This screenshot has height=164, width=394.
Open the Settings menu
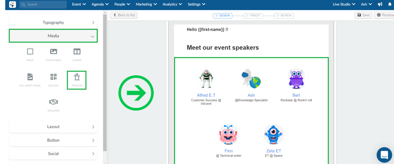[x=197, y=4]
